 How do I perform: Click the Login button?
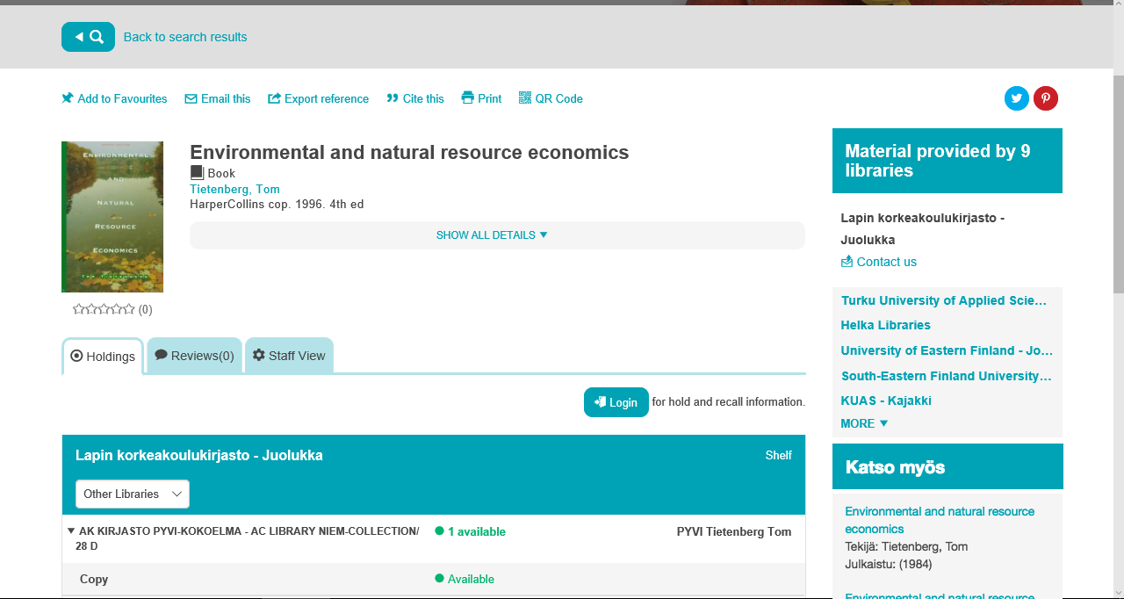616,402
